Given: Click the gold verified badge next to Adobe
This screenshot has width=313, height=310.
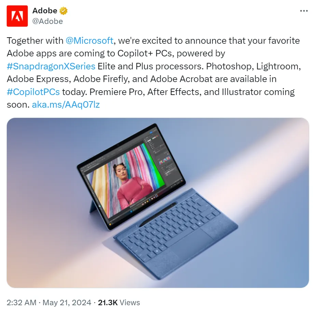Looking at the screenshot, I should click(63, 11).
